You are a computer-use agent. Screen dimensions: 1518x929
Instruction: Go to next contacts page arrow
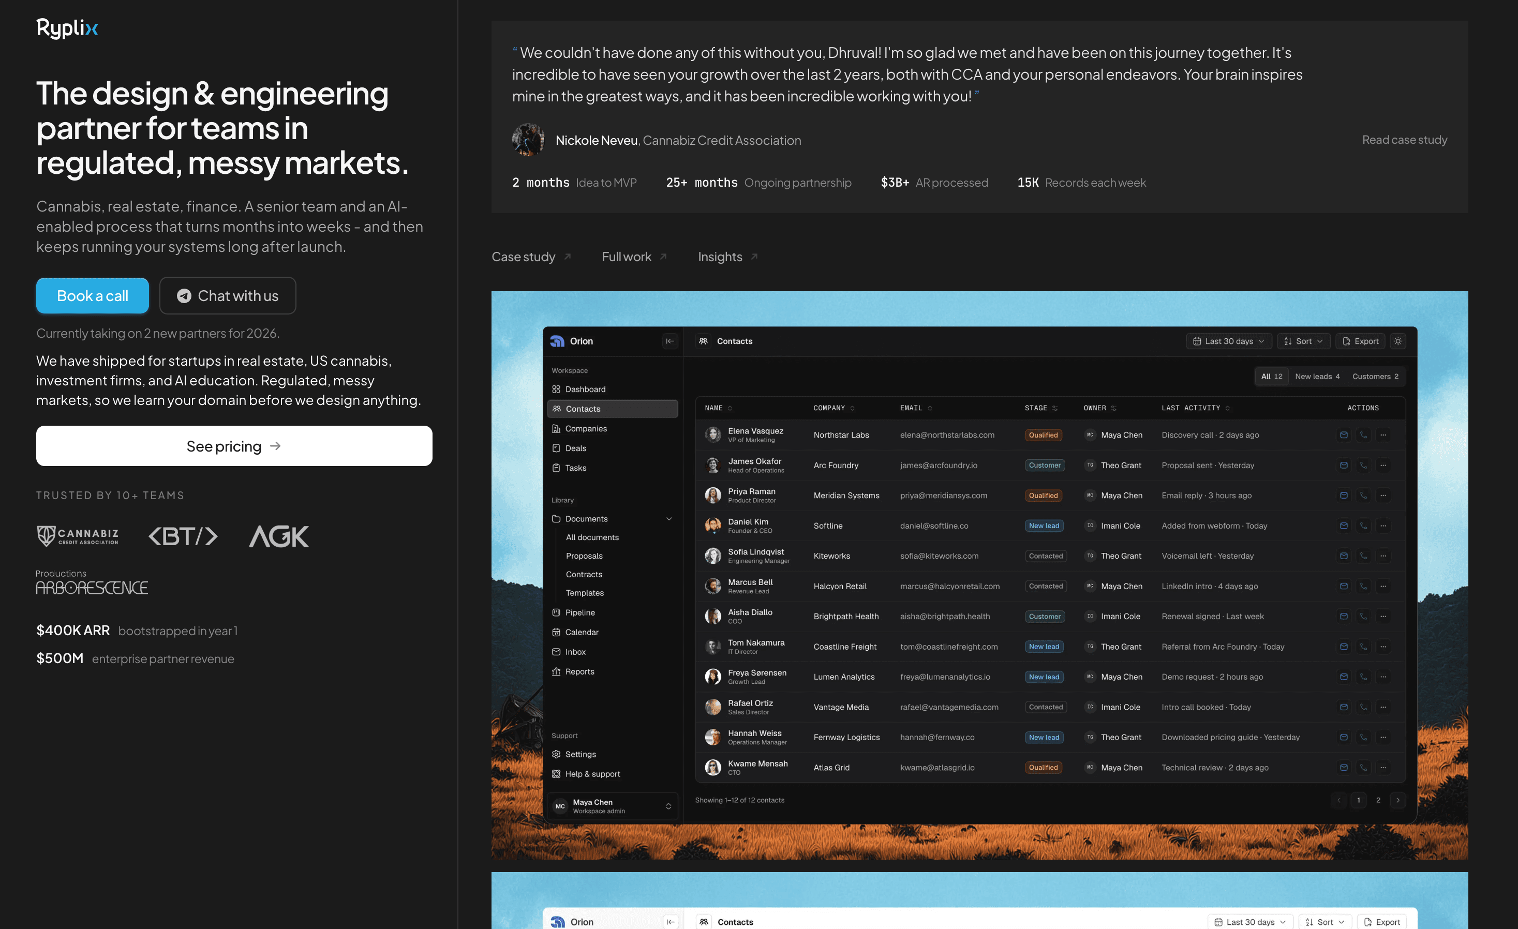(x=1398, y=800)
